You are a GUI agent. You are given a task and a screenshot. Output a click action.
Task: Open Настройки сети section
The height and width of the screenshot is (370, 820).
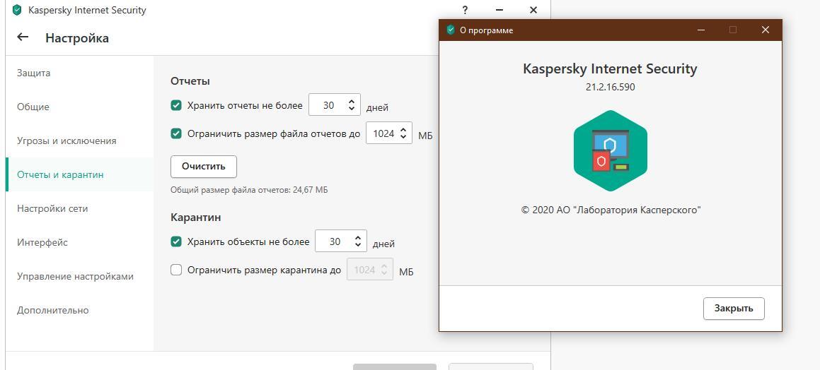point(79,209)
